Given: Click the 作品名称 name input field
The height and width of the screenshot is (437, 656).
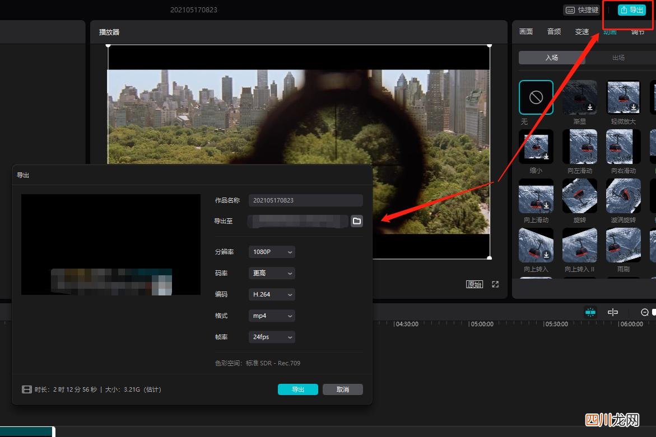Looking at the screenshot, I should click(305, 200).
